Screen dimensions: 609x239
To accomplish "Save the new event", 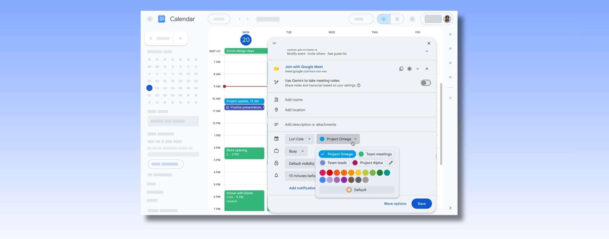I will pyautogui.click(x=422, y=204).
